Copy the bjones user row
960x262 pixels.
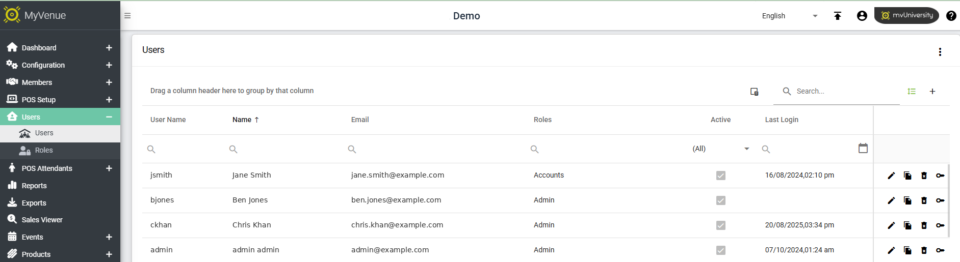(x=907, y=200)
